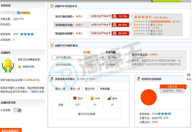Select the 半年以前 tab
Viewport: 196px width, 132px height.
coord(104,89)
